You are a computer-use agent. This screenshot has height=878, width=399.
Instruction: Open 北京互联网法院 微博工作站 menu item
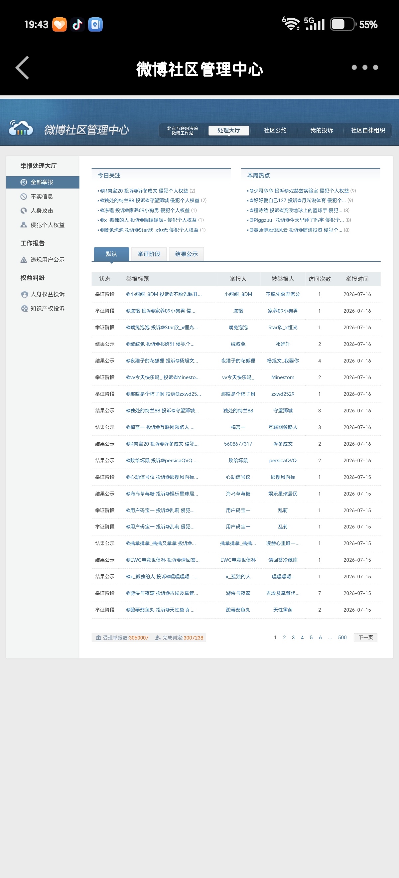(182, 131)
